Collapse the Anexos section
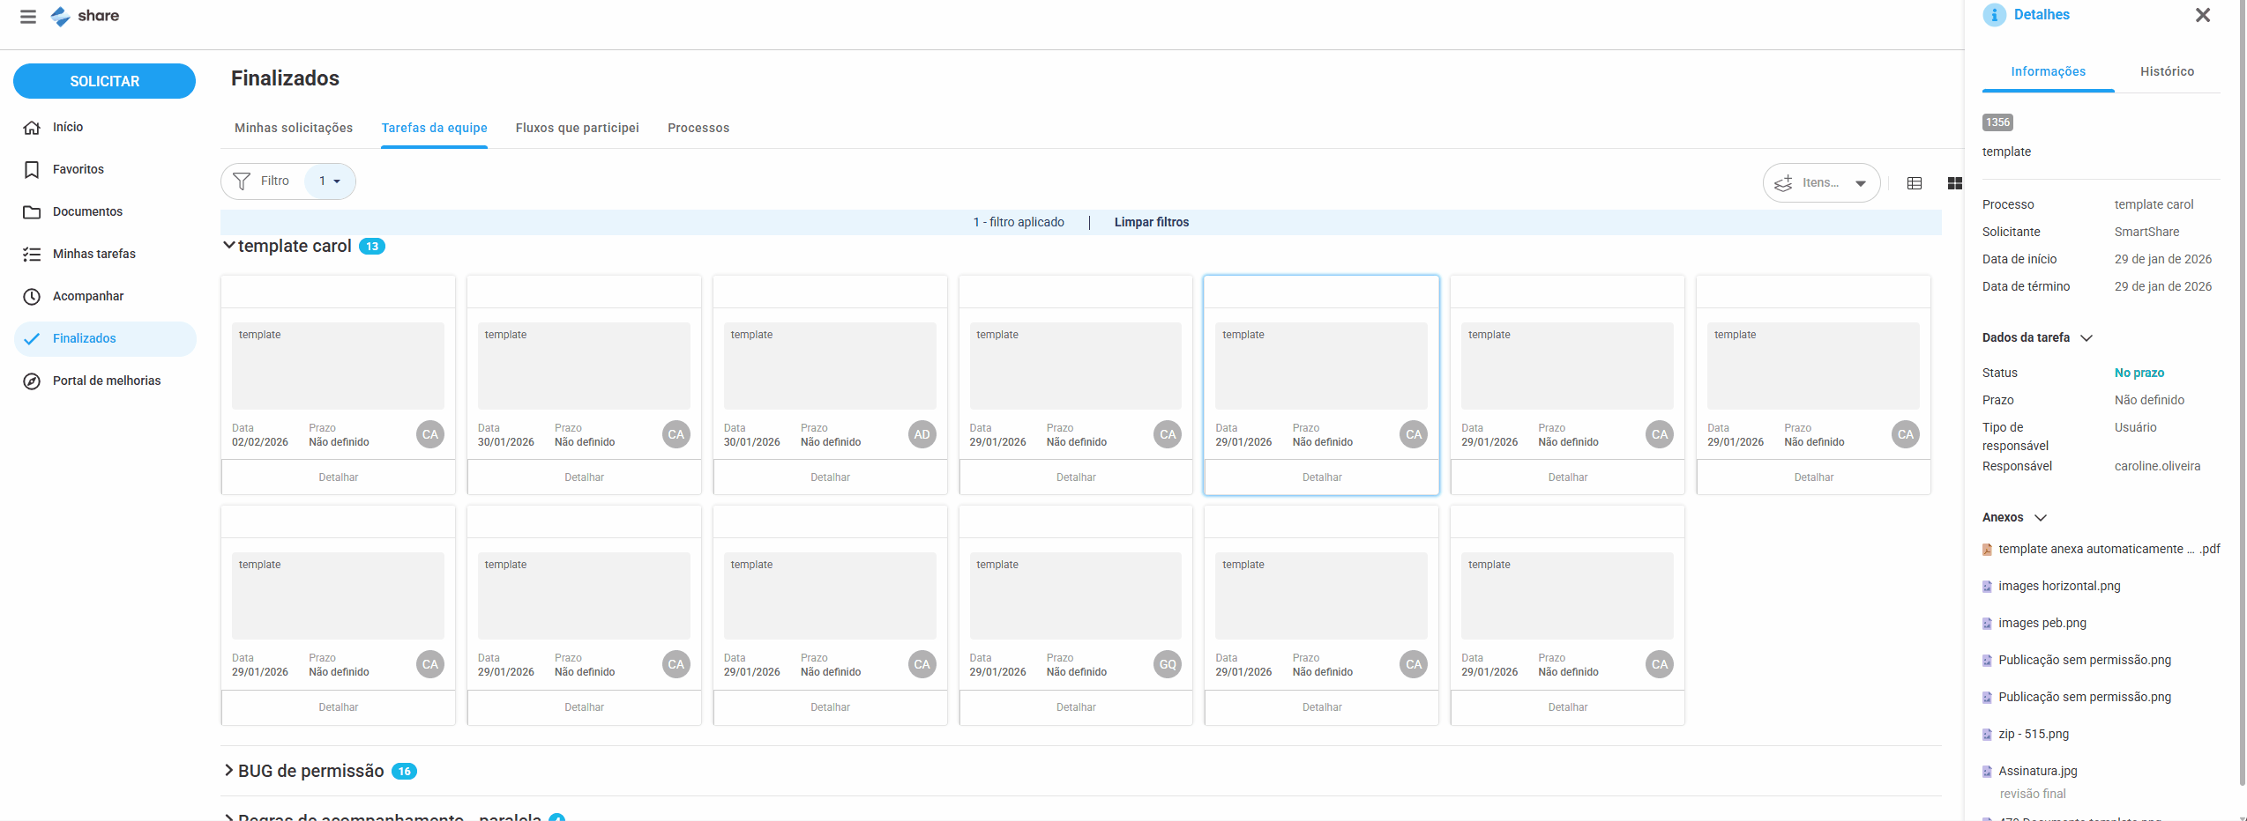2247x821 pixels. pos(2040,518)
